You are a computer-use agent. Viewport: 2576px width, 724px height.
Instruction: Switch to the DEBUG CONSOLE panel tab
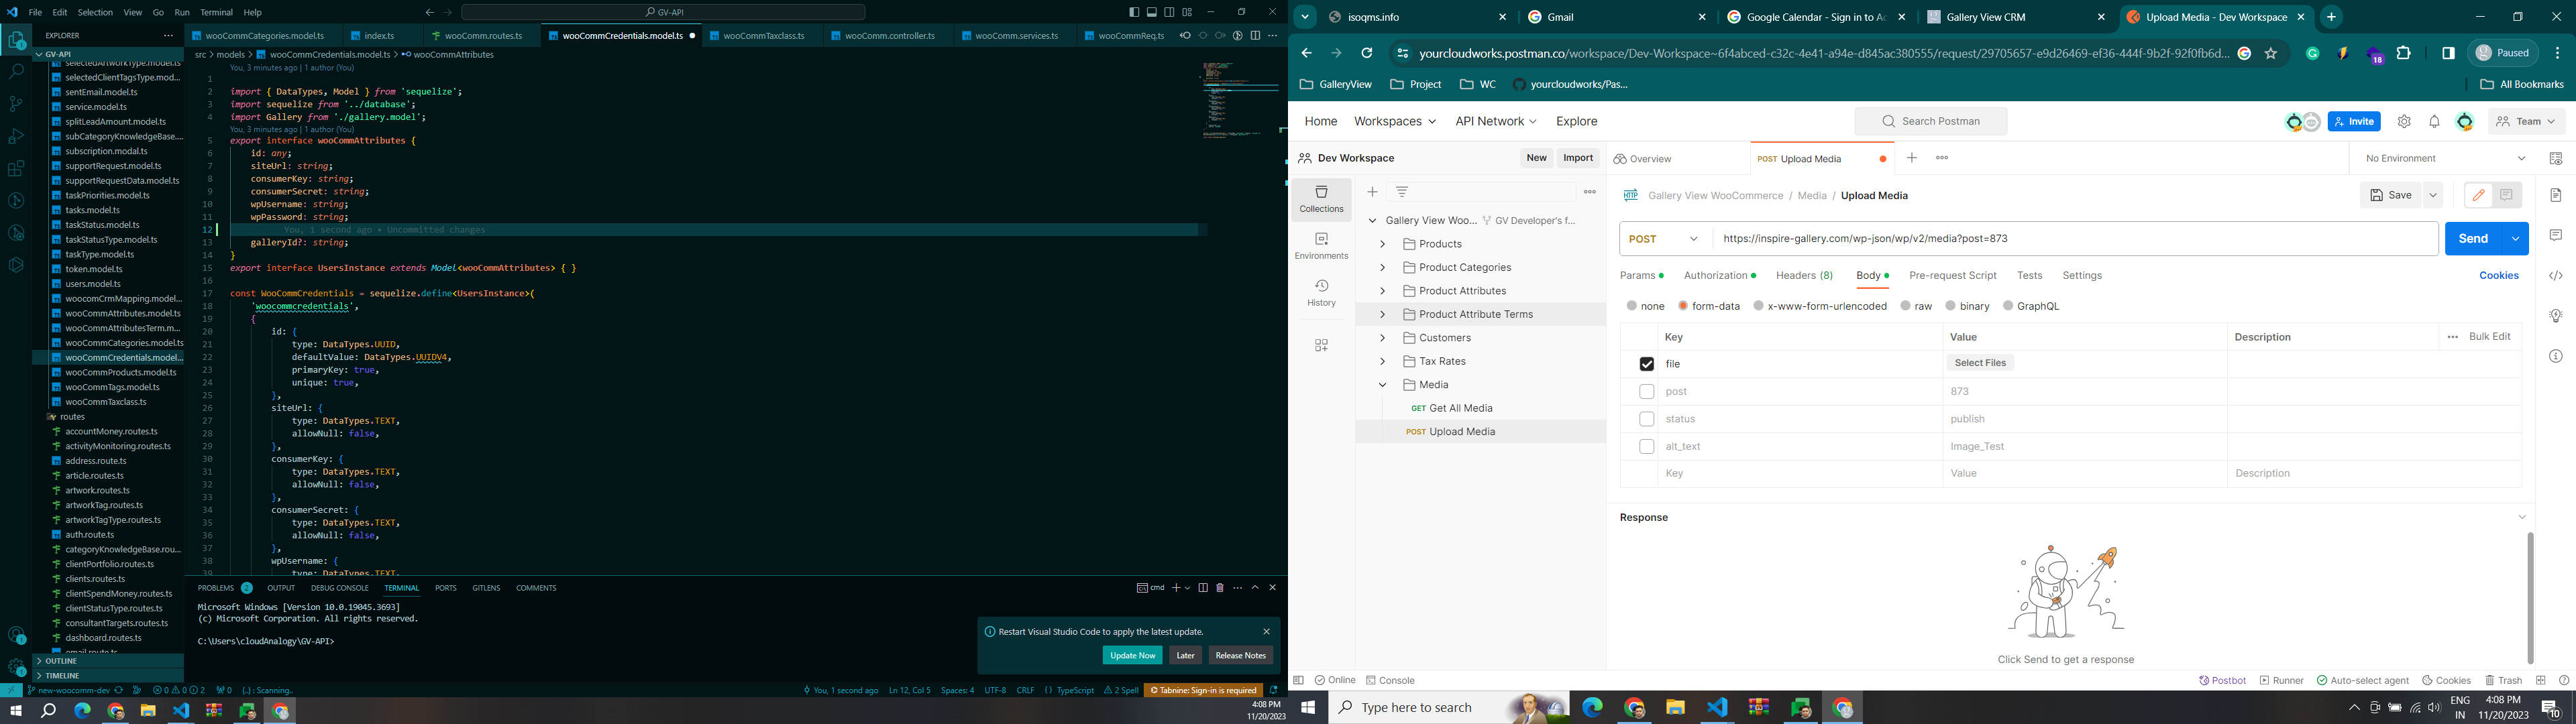[340, 588]
